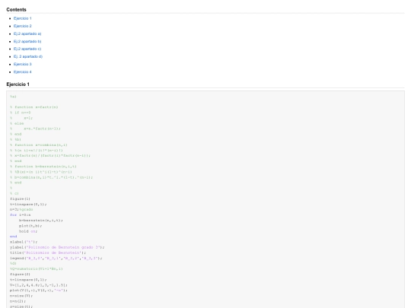This screenshot has height=308, width=411.
Task: Click the 'hold on;' code line
Action: click(28, 231)
